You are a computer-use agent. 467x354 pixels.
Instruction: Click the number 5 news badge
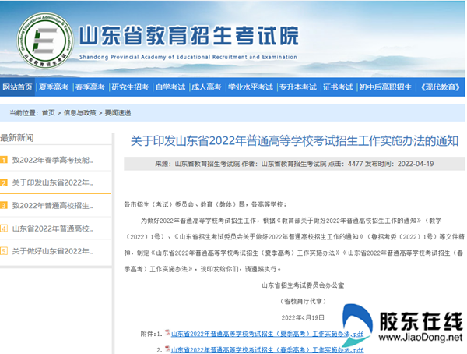[4, 251]
